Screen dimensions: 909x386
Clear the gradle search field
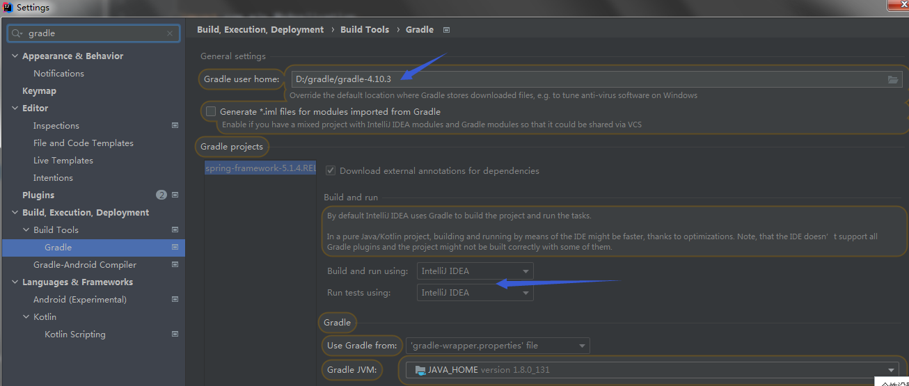tap(170, 33)
